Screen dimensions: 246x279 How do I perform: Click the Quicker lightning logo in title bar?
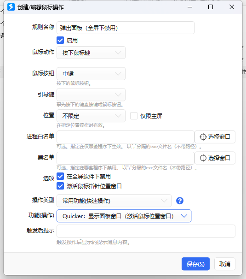click(11, 7)
